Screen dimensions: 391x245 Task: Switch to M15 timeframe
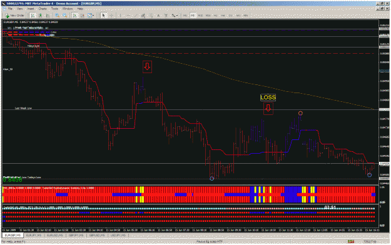200,16
